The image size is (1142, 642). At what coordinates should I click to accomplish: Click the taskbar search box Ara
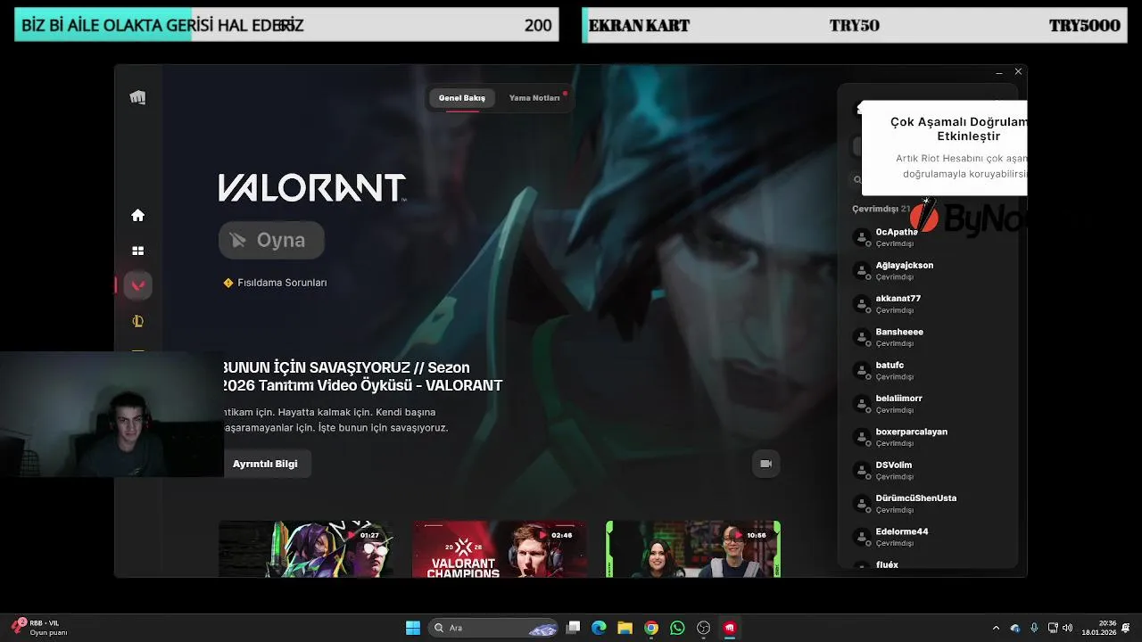tap(493, 628)
